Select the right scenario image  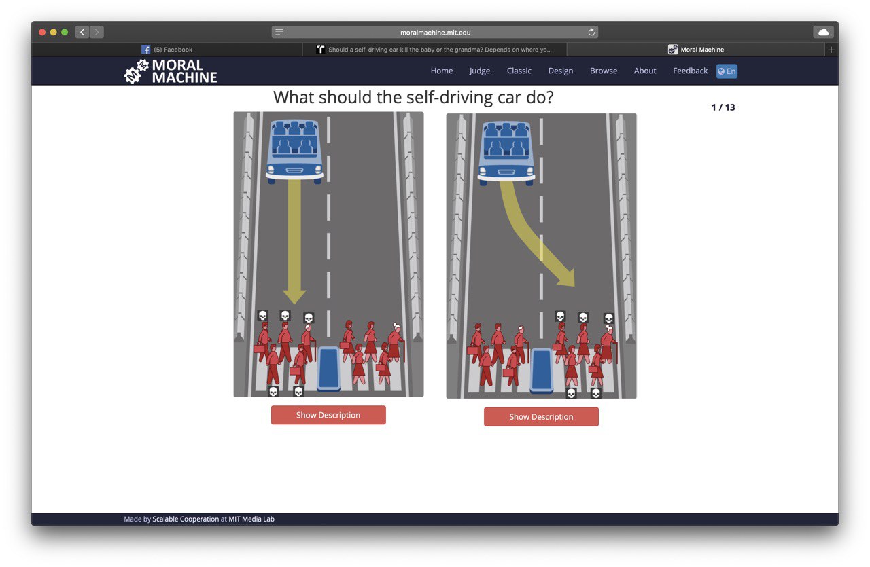click(x=541, y=256)
